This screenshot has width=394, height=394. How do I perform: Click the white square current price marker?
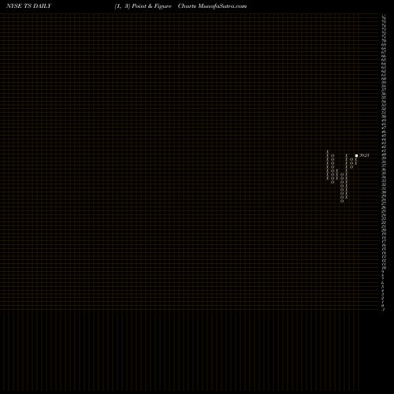coord(356,155)
